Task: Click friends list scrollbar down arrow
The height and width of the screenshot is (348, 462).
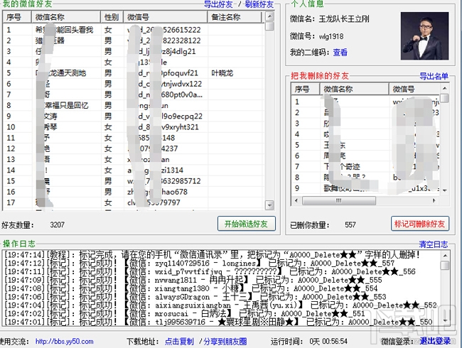Action: pyautogui.click(x=269, y=205)
